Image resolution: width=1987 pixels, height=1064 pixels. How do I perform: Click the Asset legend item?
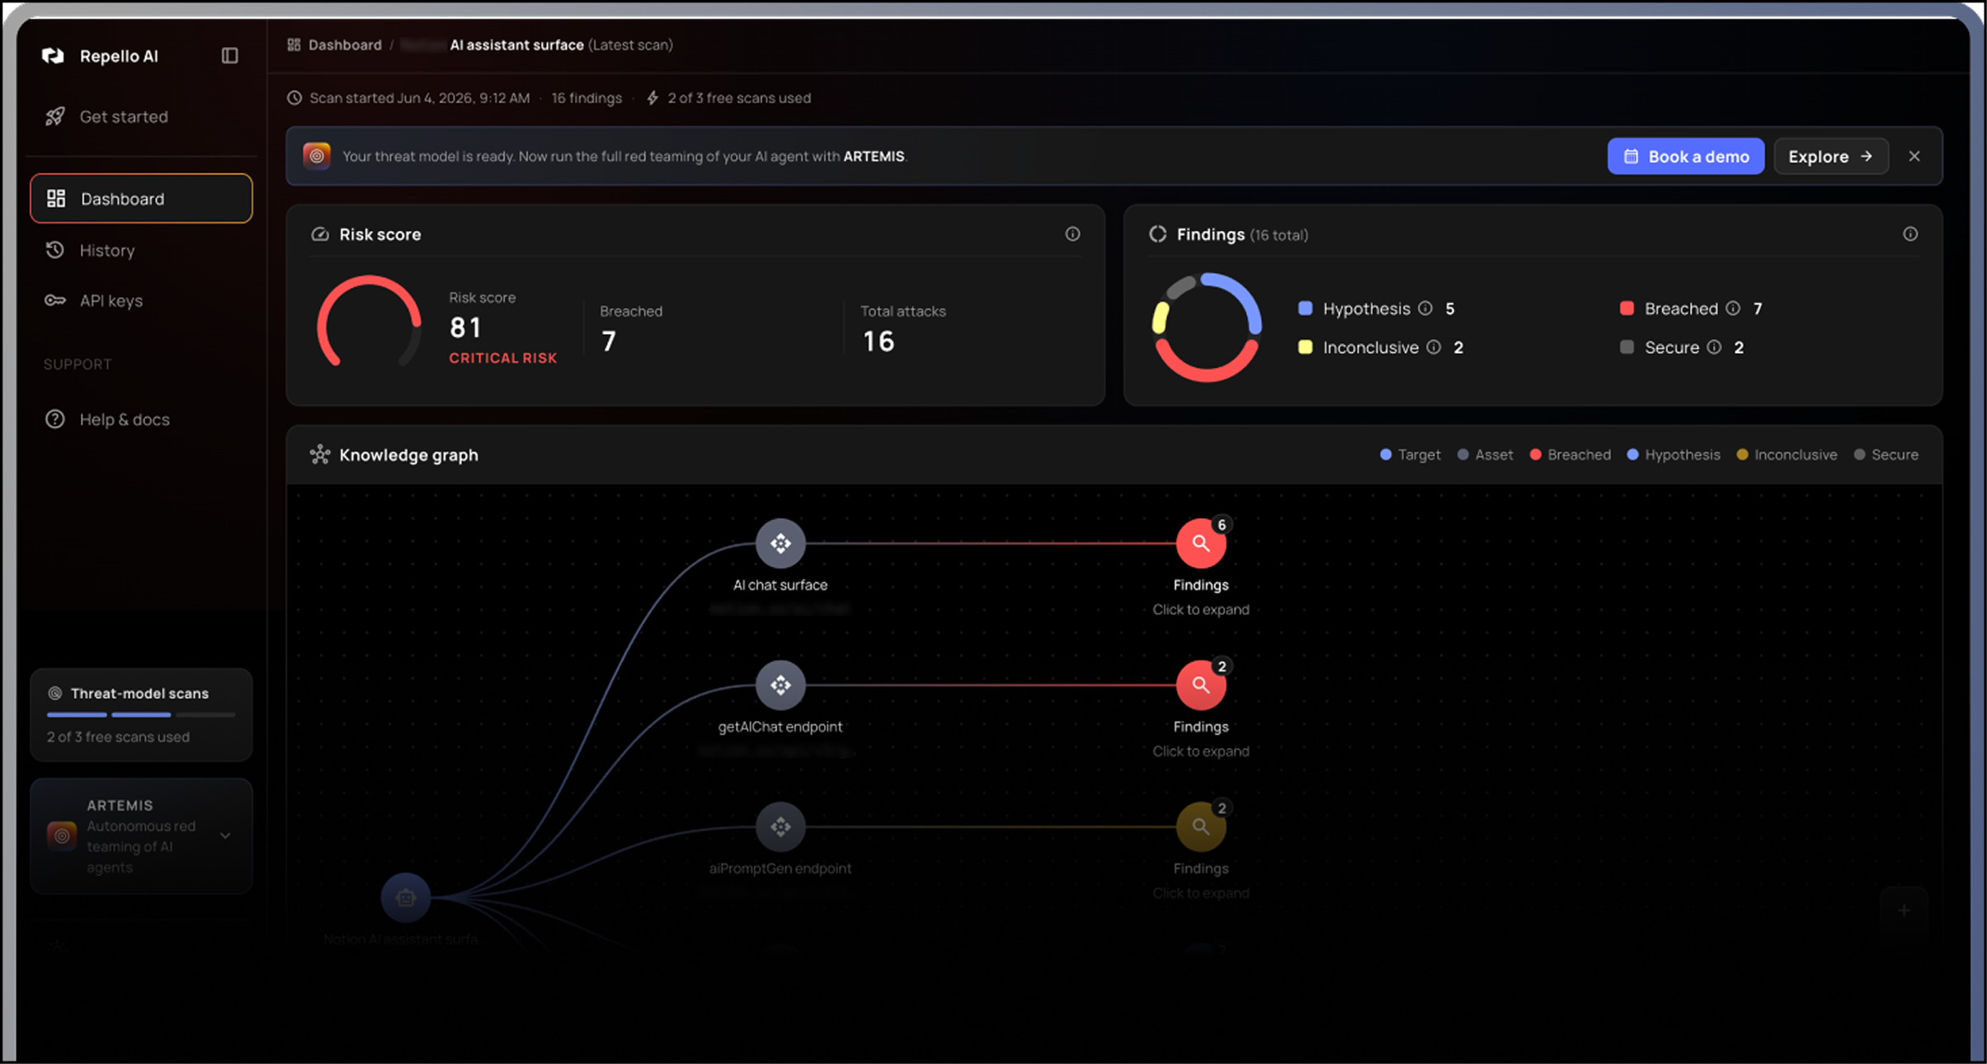[x=1485, y=454]
